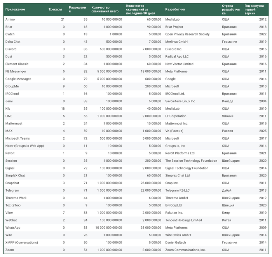Select the 'Mattermost' app cell

(14, 124)
